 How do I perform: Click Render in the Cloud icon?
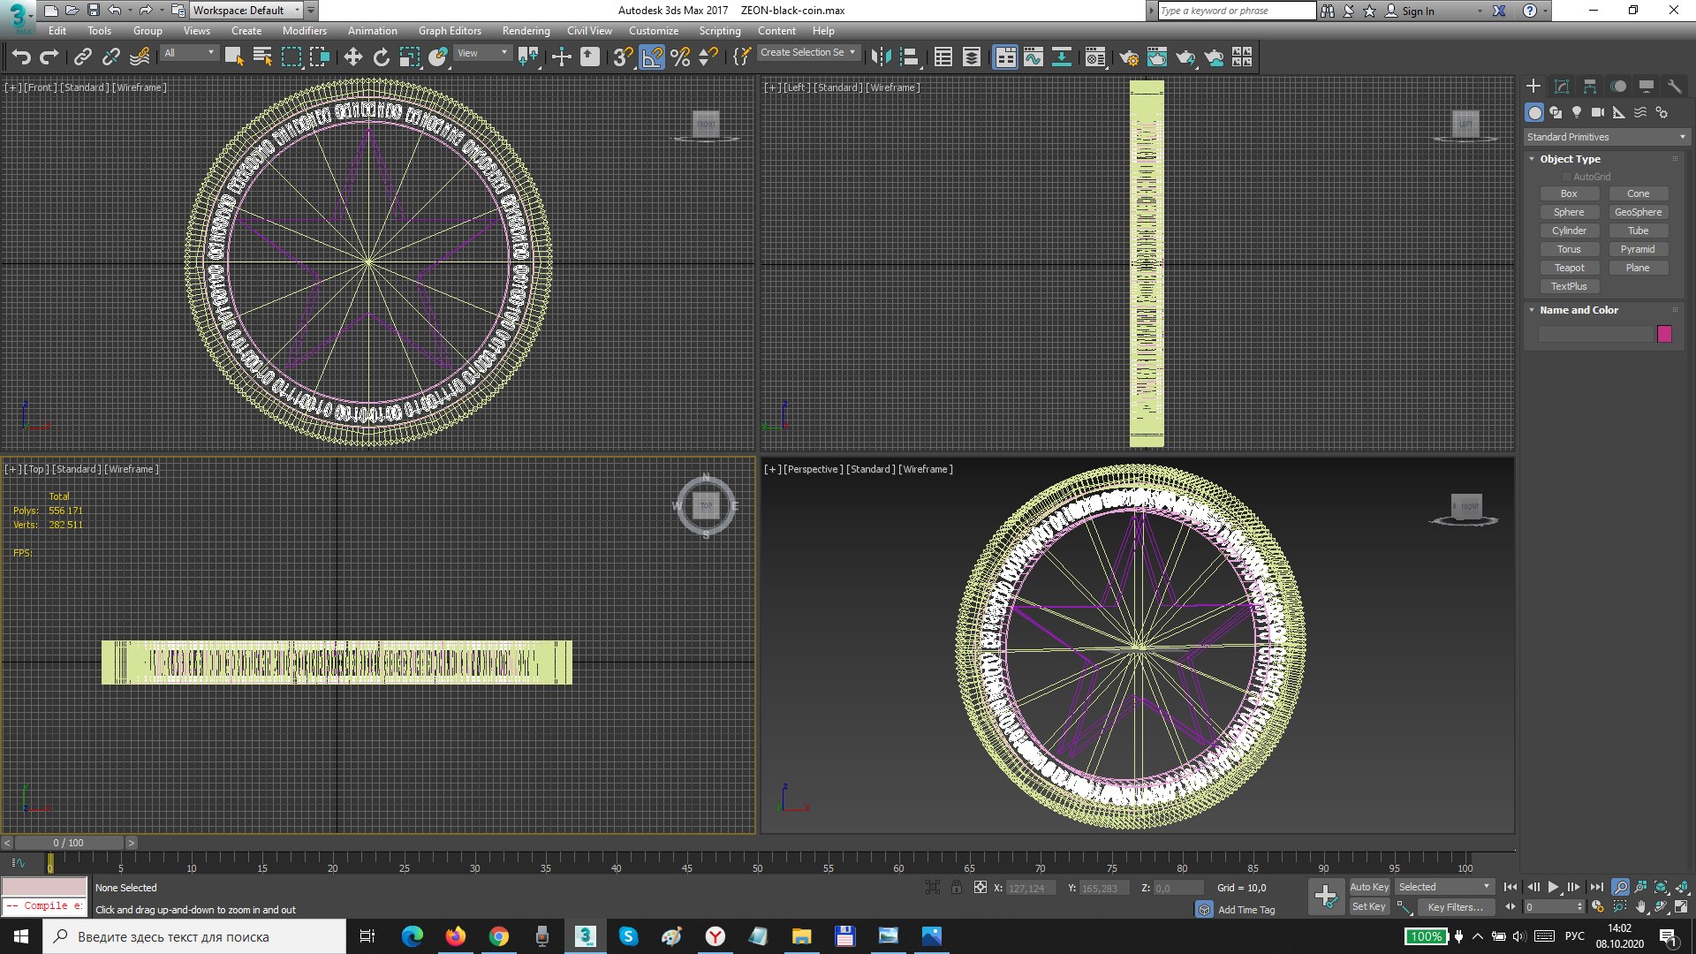1215,57
